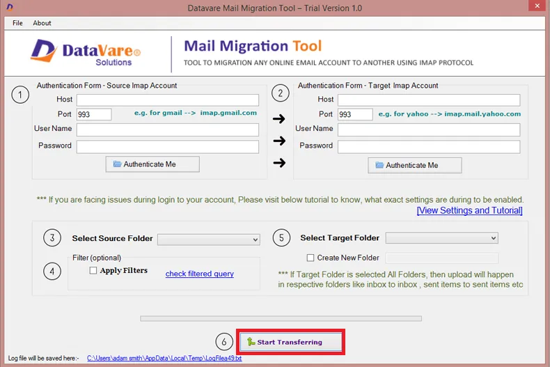Enable the Apply Filters checkbox

point(93,270)
